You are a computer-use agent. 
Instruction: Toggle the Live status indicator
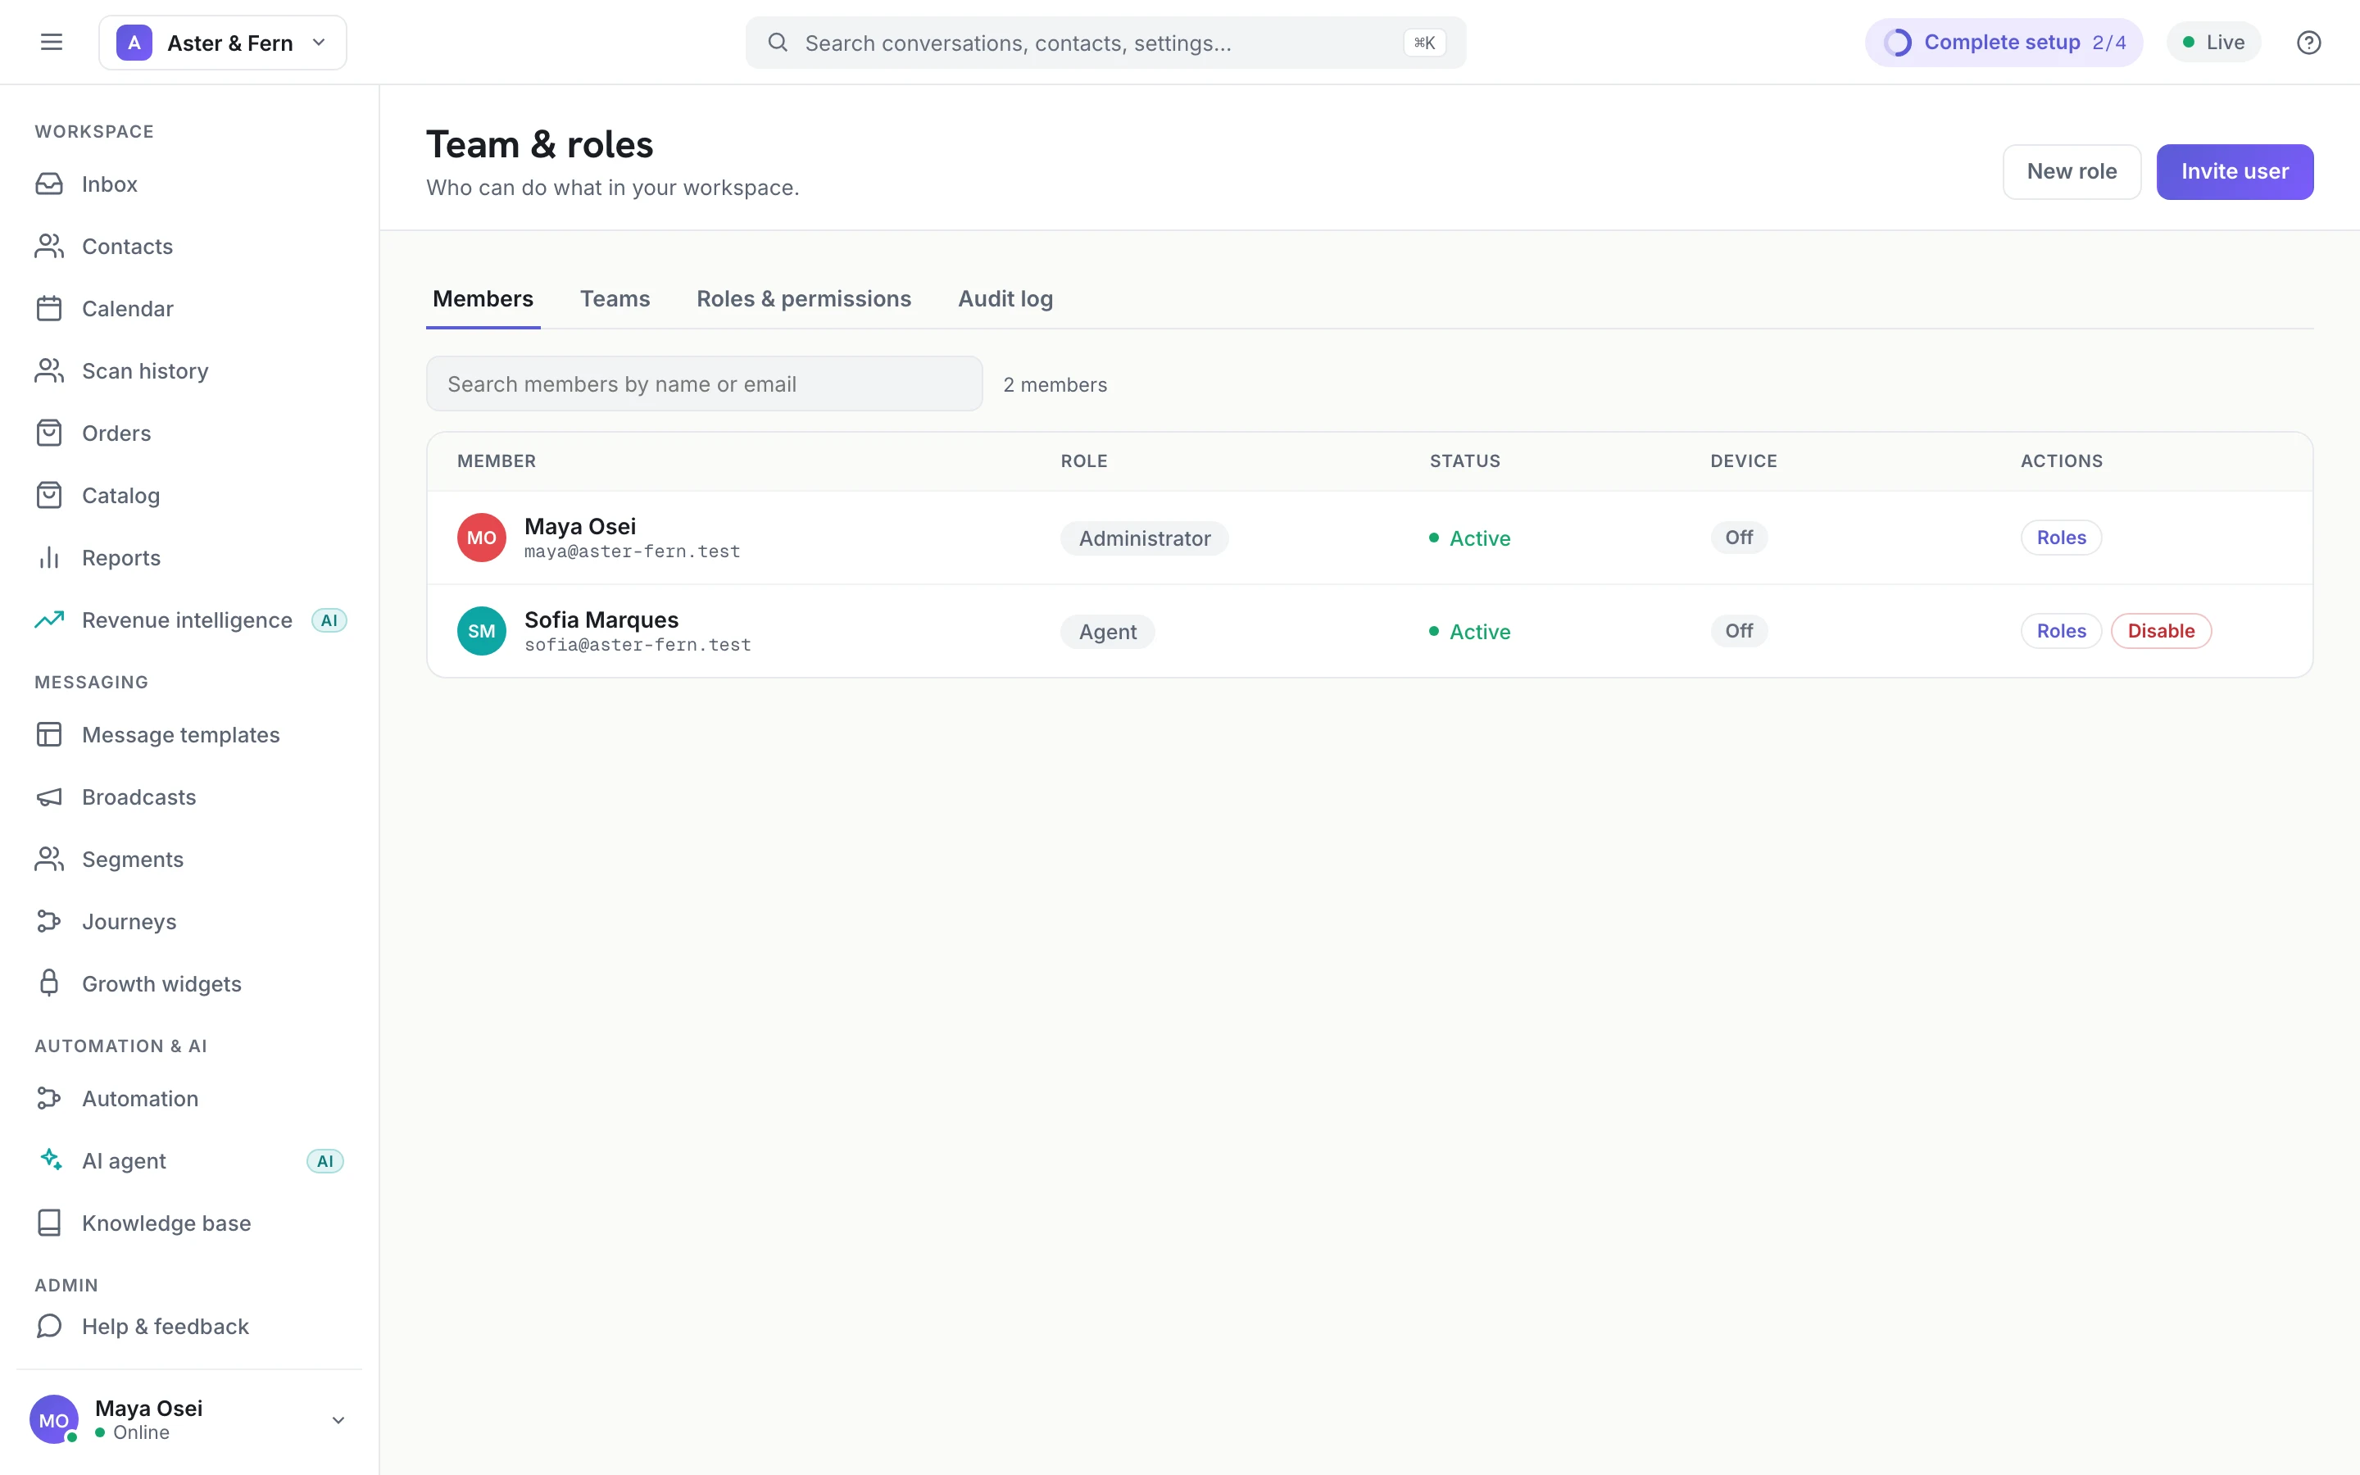click(x=2213, y=42)
